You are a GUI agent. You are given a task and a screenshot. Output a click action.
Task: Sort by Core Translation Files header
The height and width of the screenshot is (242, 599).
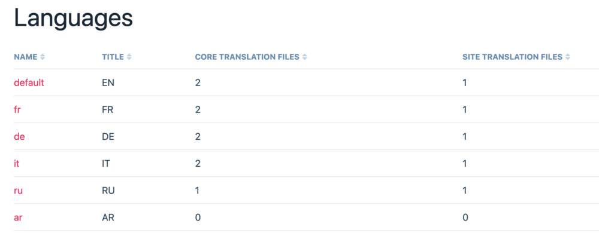pos(247,57)
